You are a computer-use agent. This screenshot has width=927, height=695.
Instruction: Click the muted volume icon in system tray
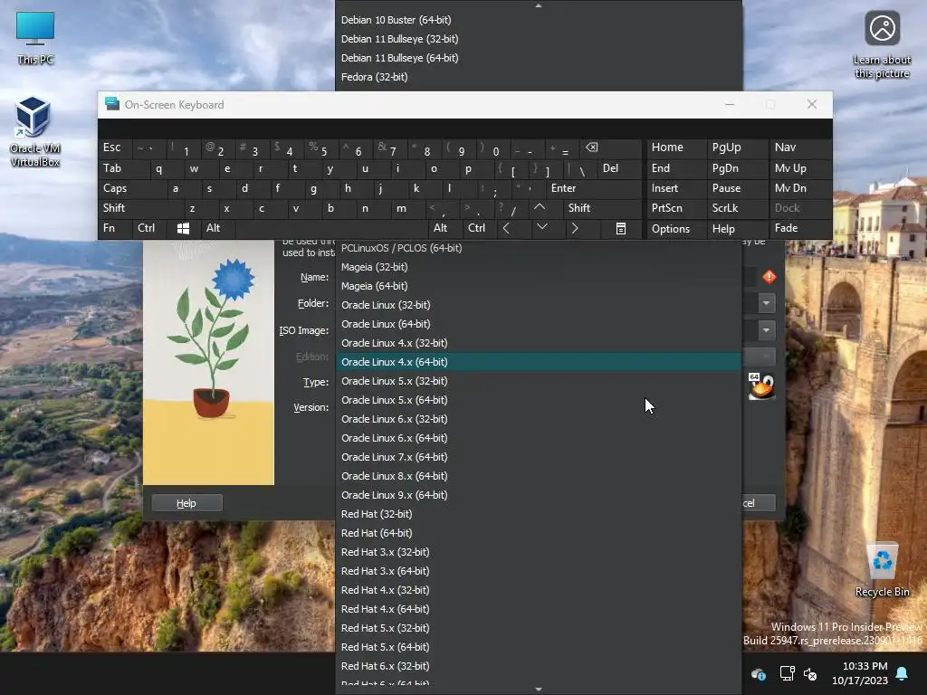(x=810, y=673)
